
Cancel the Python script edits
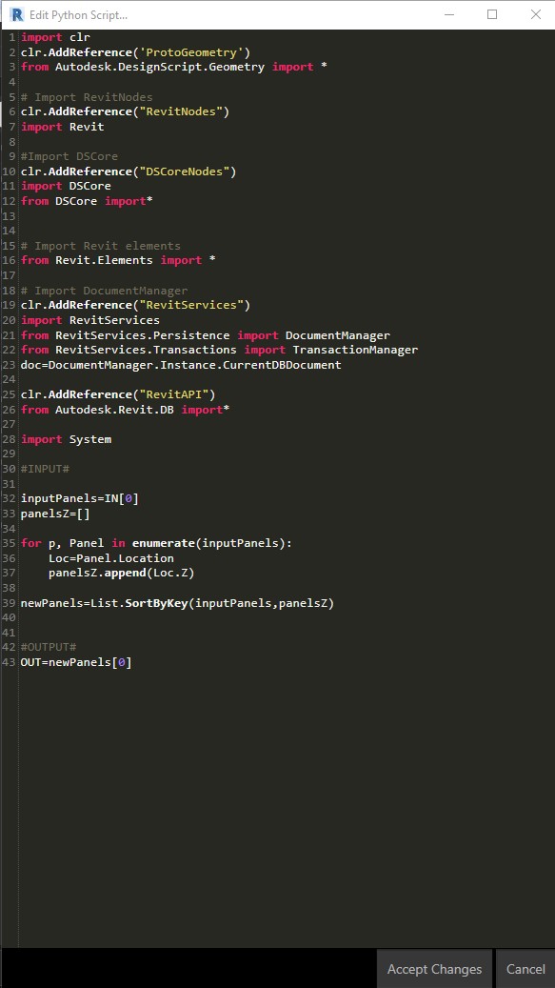(525, 968)
